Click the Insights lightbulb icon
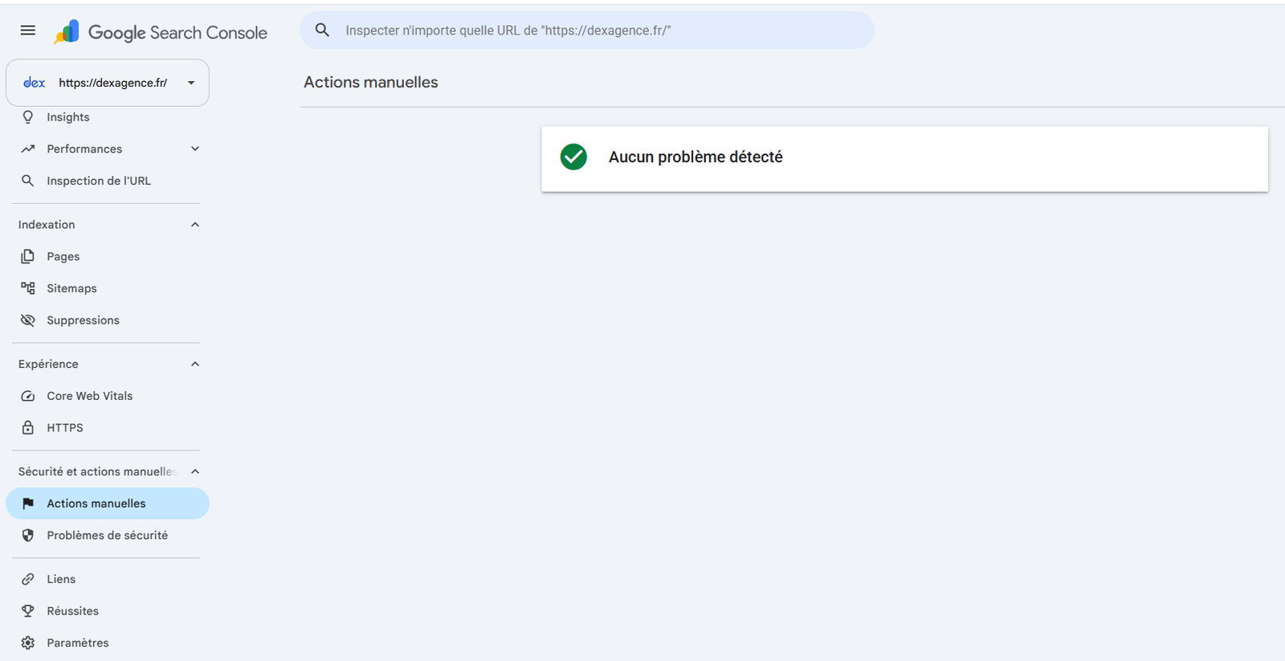 coord(28,117)
